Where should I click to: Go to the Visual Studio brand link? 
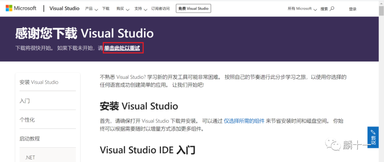(x=64, y=8)
